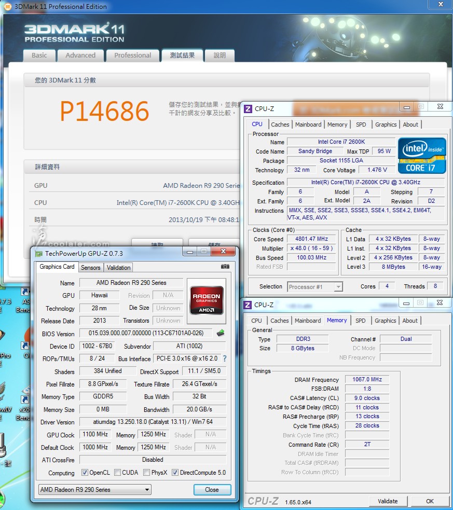
Task: Switch to the Basic tab in 3DMark
Action: (x=39, y=56)
